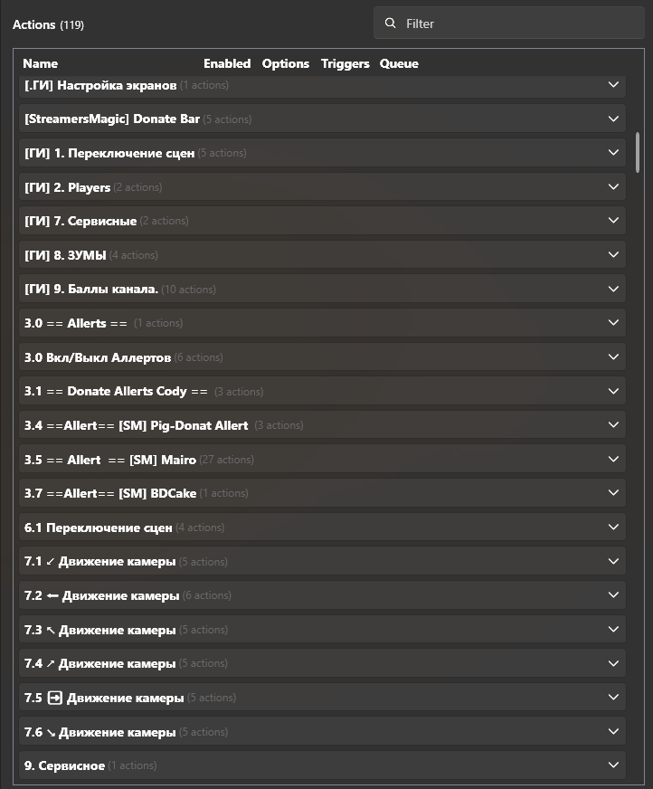
Task: Expand 9. Сервисное group chevron
Action: pos(613,765)
